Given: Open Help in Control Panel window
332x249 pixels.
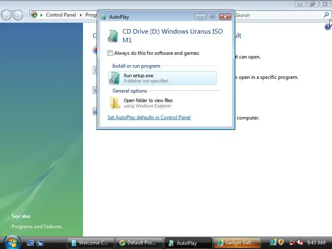Looking at the screenshot, I should point(327,27).
